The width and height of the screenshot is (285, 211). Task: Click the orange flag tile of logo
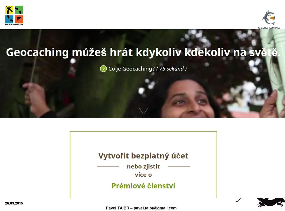[x=19, y=19]
